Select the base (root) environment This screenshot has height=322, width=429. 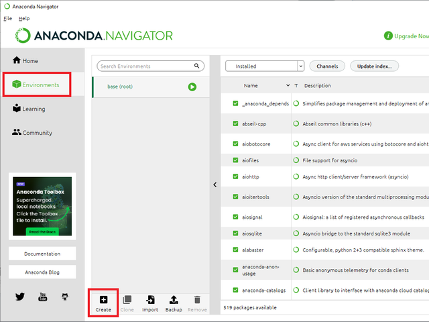[x=151, y=87]
